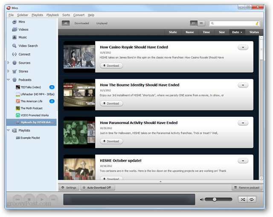Screen dimensions: 273x217
Task: Sort by Name column
Action: [x=189, y=32]
